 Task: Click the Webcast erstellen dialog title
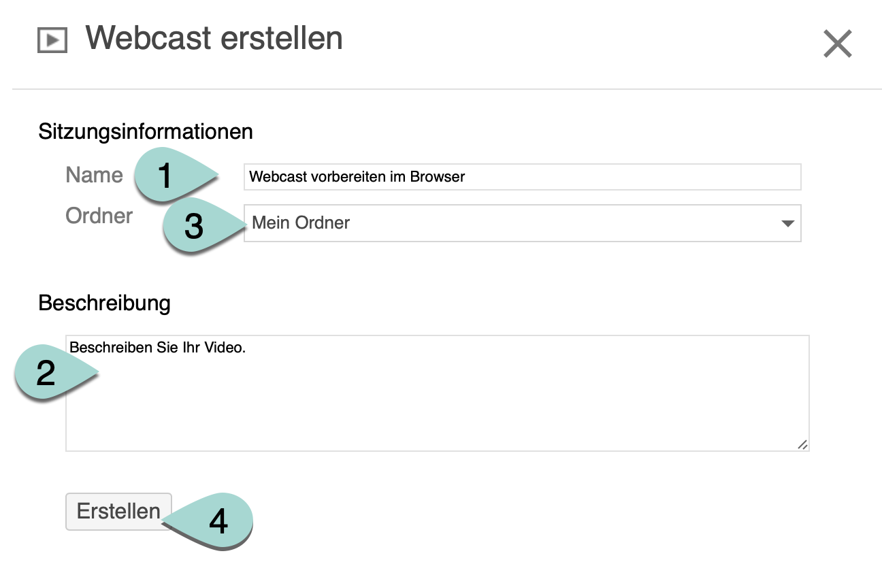[x=214, y=39]
